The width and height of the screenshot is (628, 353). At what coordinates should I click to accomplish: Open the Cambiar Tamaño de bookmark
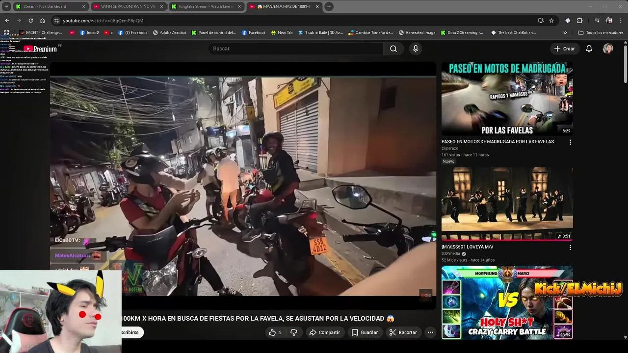370,33
